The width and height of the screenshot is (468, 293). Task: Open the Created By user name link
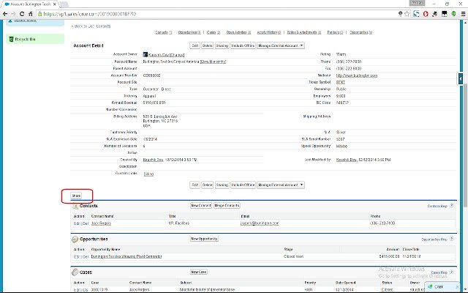click(153, 160)
